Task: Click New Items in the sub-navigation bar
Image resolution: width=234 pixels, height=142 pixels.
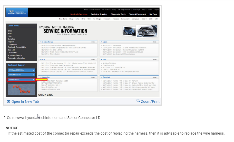Action: [63, 19]
